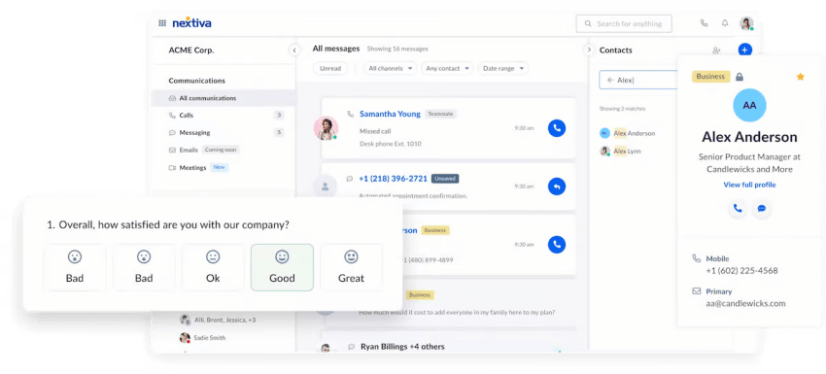Call back Samantha Young with blue phone button
This screenshot has width=826, height=374.
coord(557,128)
